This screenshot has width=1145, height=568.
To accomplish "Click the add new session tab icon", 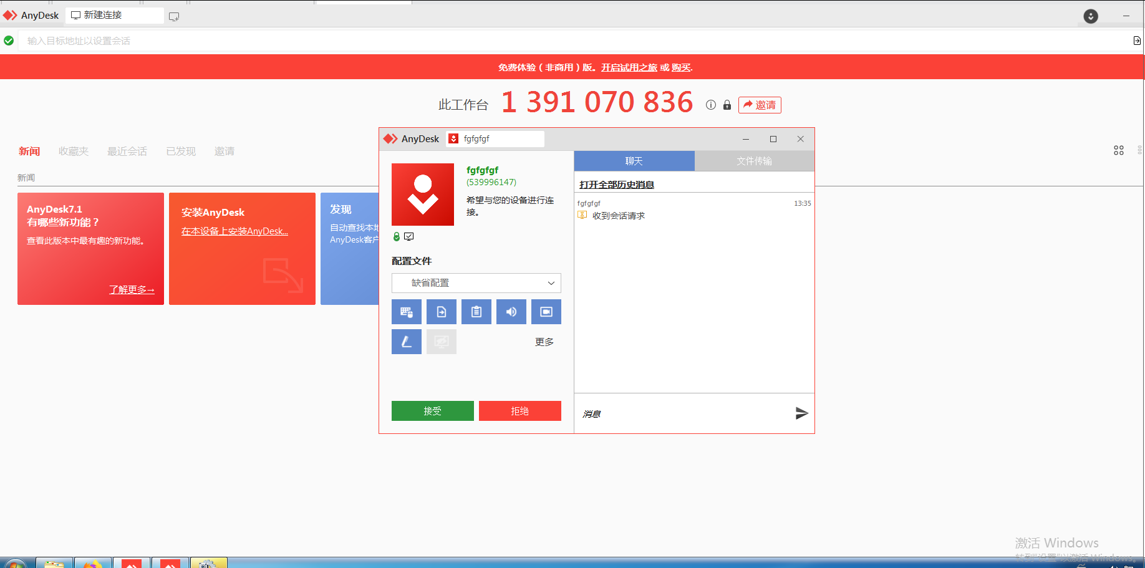I will click(x=174, y=17).
